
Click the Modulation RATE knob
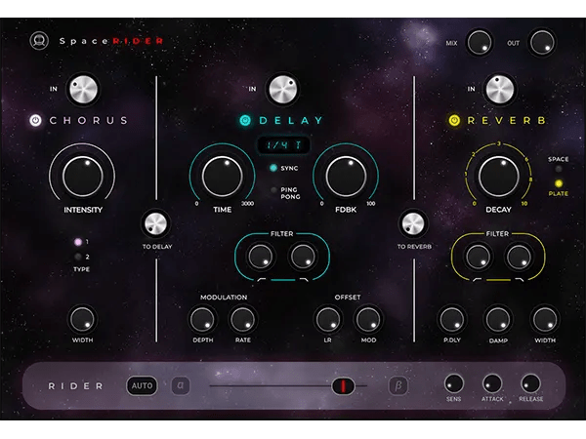coord(242,320)
